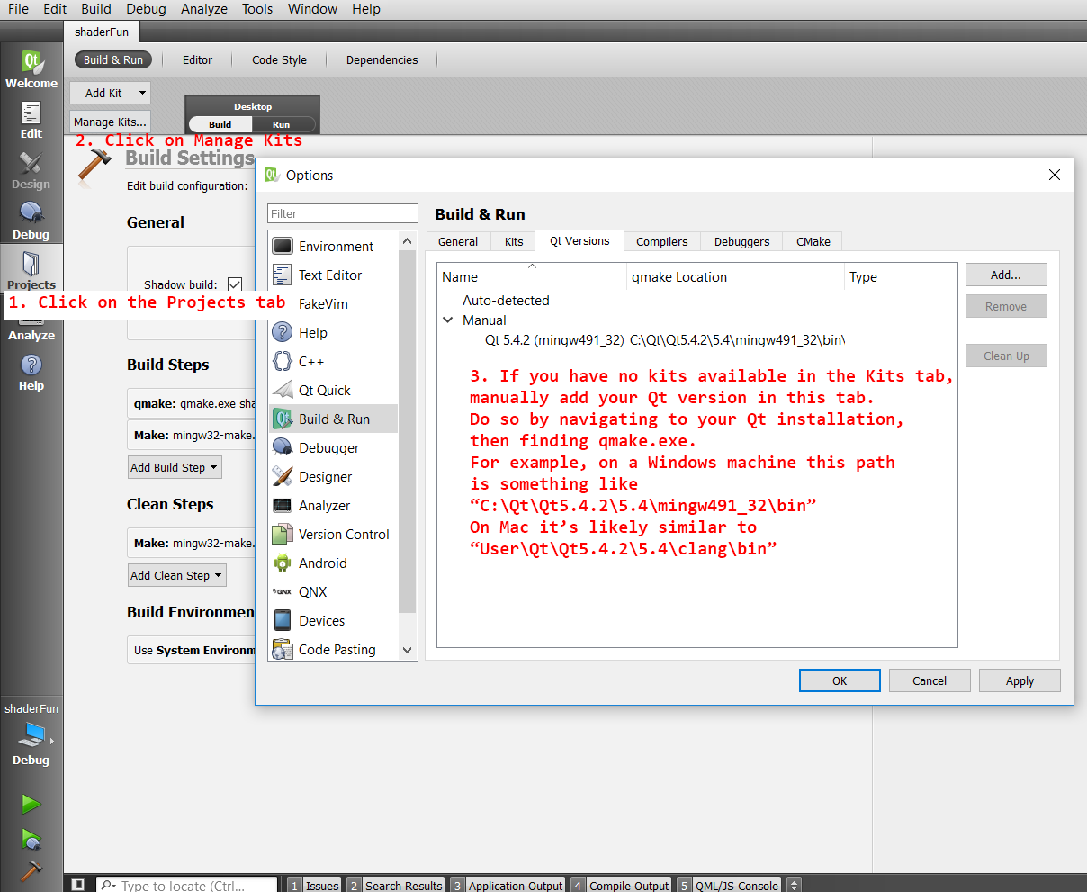
Task: Open Designer options category
Action: point(333,477)
